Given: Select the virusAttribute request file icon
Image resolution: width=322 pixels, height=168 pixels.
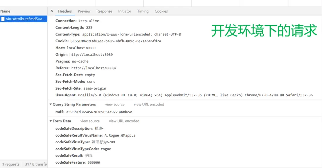Looking at the screenshot, I should coord(3,19).
